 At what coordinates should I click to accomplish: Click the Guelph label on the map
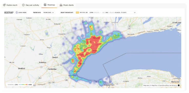[x=55, y=57]
